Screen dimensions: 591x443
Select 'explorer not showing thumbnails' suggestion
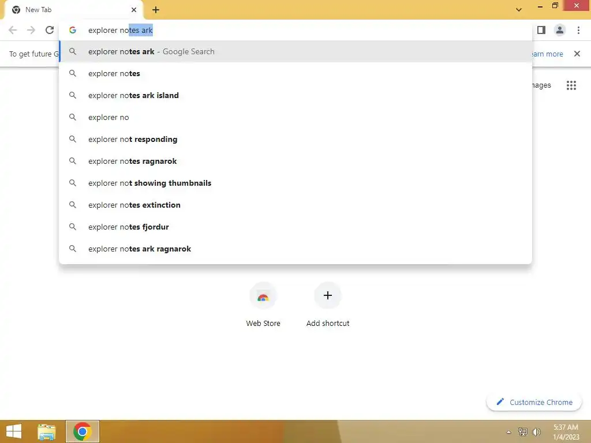pyautogui.click(x=295, y=183)
